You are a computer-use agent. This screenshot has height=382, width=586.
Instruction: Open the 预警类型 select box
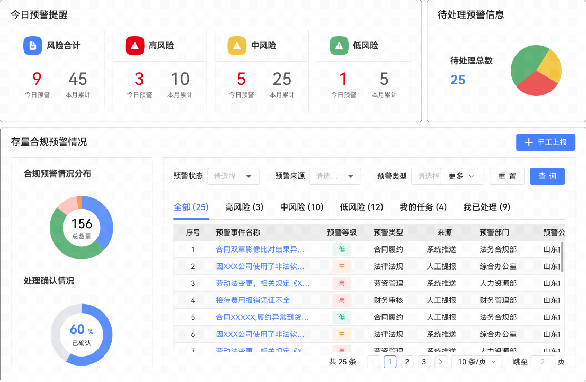click(x=425, y=176)
